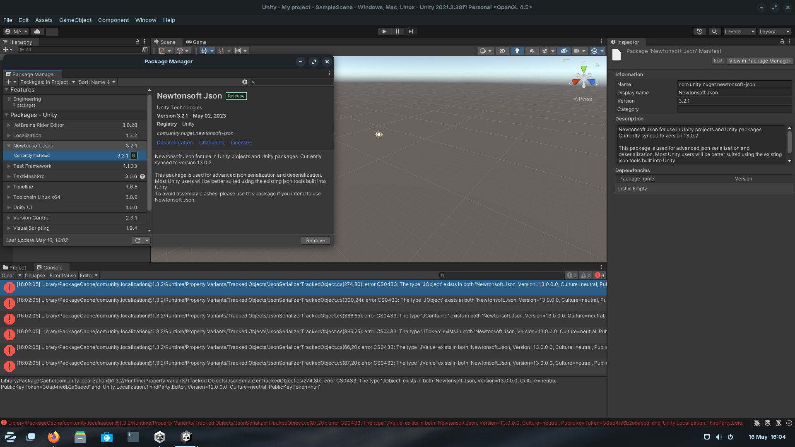Open the Packages: In Project dropdown
This screenshot has height=447, width=795.
47,82
